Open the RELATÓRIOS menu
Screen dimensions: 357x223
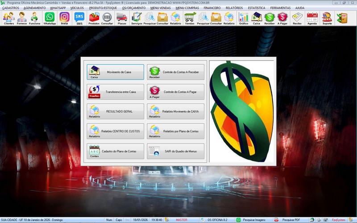234,8
